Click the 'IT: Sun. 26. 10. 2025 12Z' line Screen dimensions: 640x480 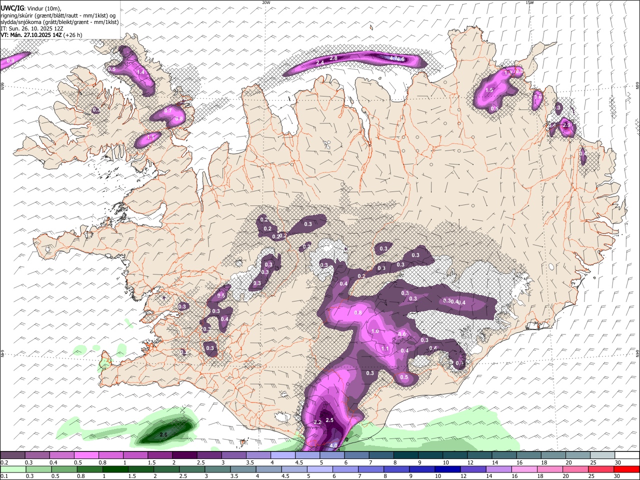[32, 28]
